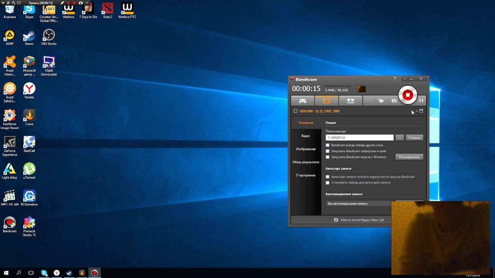This screenshot has width=495, height=278.
Task: Select the Dota 2 desktop shortcut
Action: [108, 11]
